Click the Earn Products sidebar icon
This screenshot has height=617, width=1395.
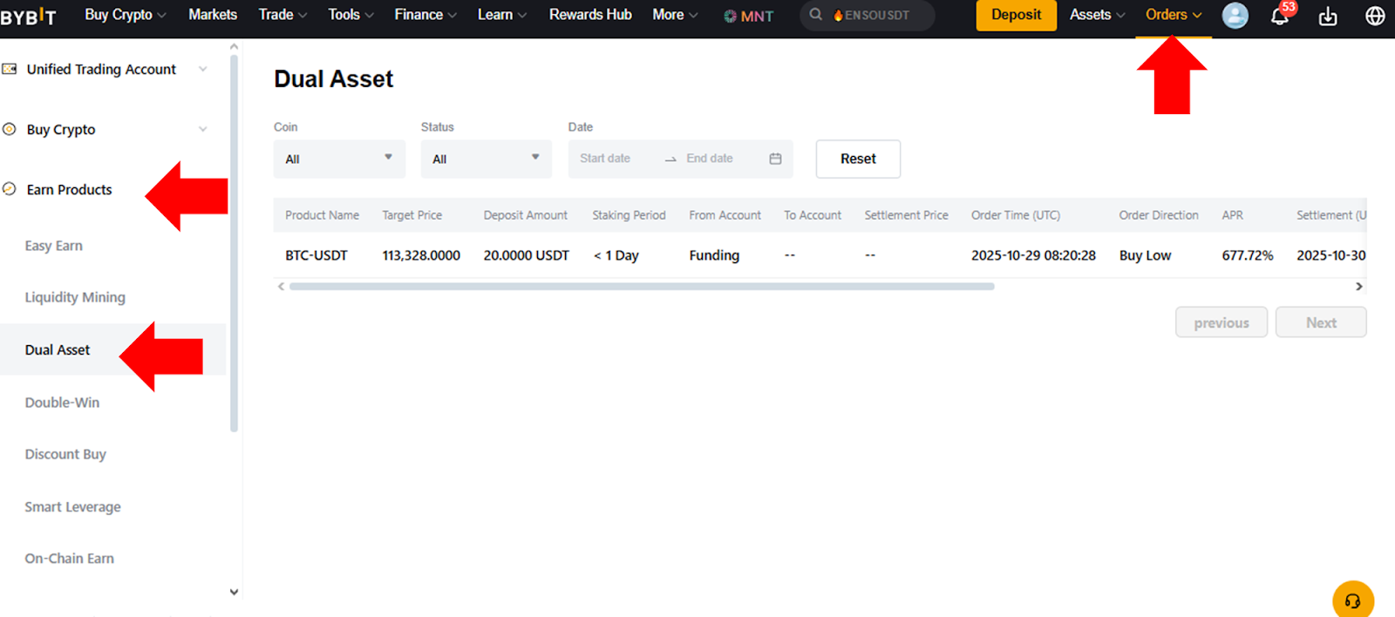pyautogui.click(x=10, y=189)
